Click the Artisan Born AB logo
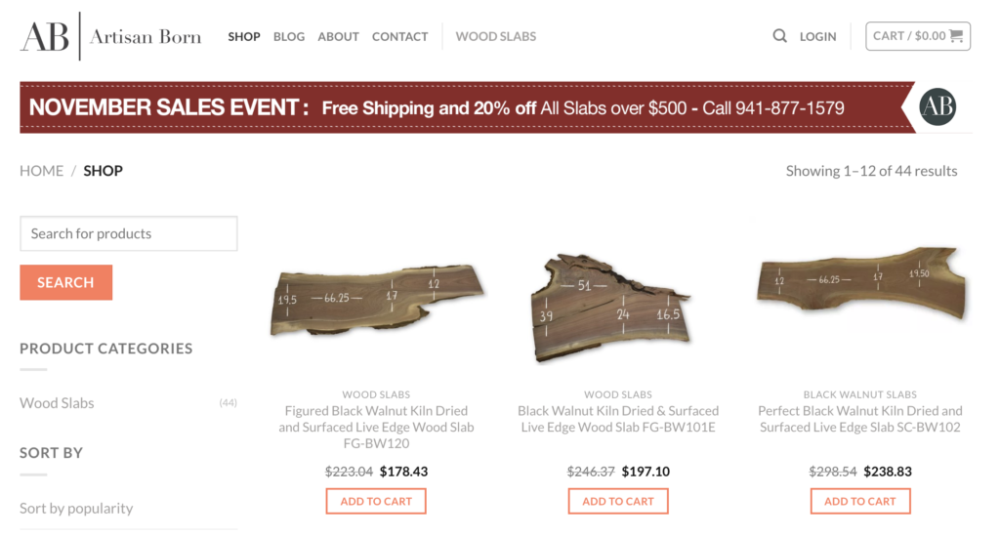Screen dimensions: 1000x536 110,37
